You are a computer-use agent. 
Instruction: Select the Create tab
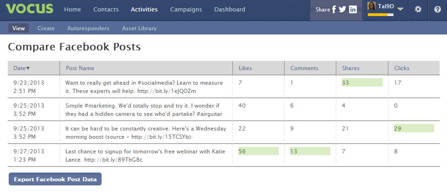tap(46, 28)
